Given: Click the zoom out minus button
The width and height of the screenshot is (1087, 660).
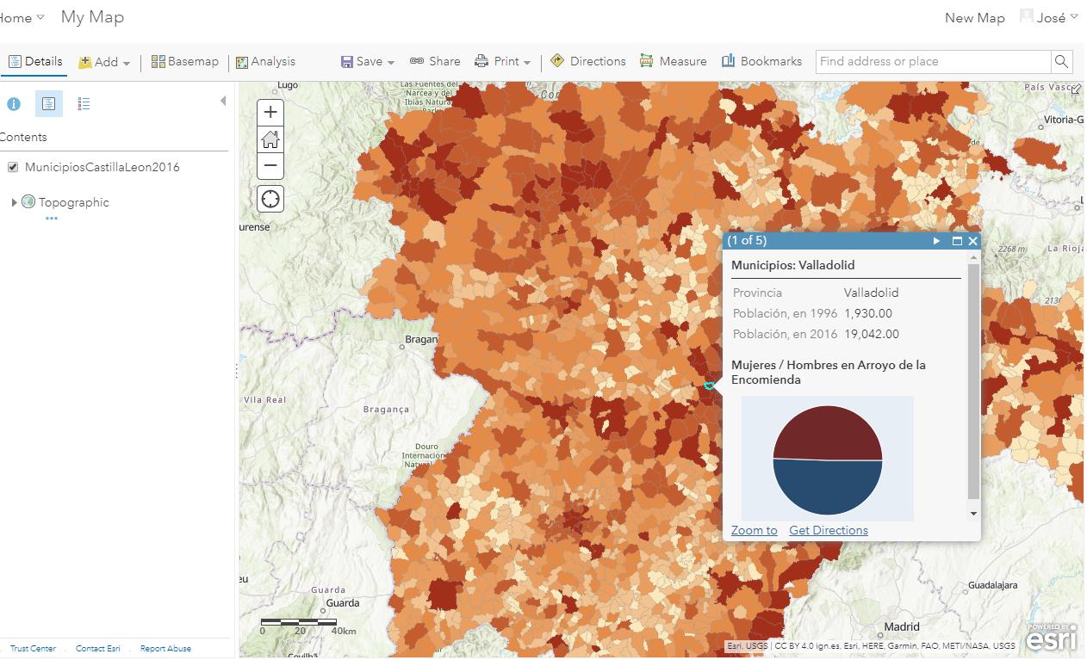Looking at the screenshot, I should click(x=270, y=165).
